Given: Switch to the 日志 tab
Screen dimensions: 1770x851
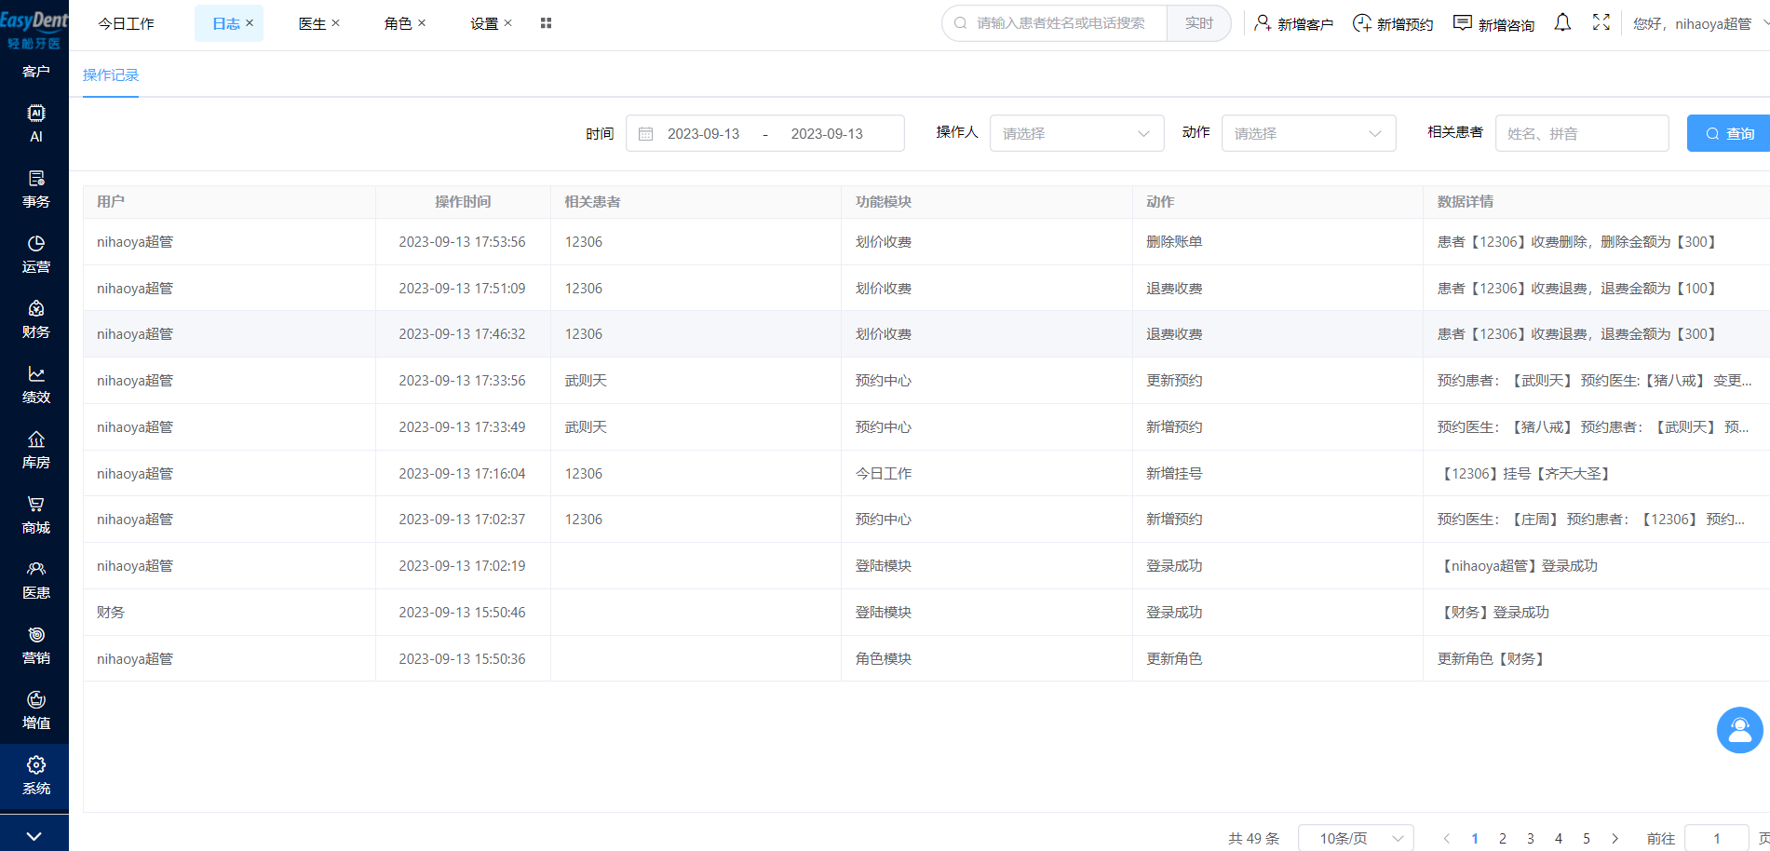Looking at the screenshot, I should click(226, 23).
